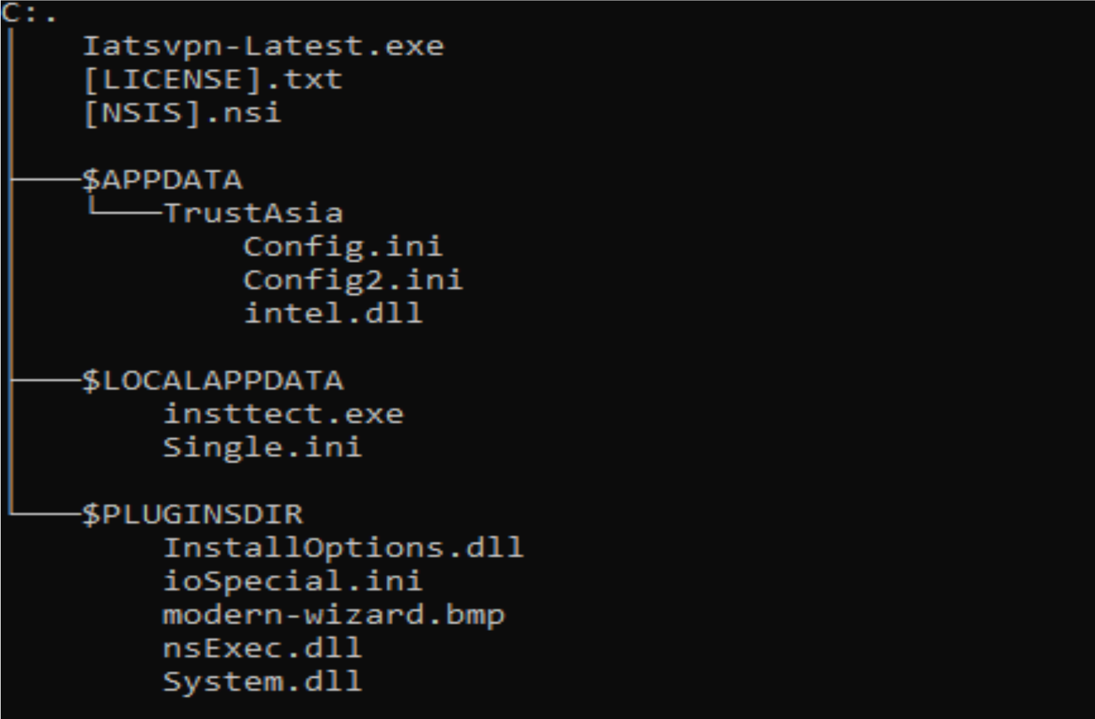Click the [NSIS].nsi script file
This screenshot has height=719, width=1095.
coord(182,113)
